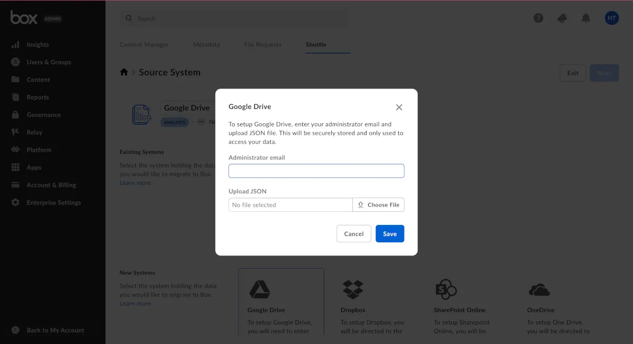Click the Box logo
The height and width of the screenshot is (344, 633).
click(x=24, y=18)
